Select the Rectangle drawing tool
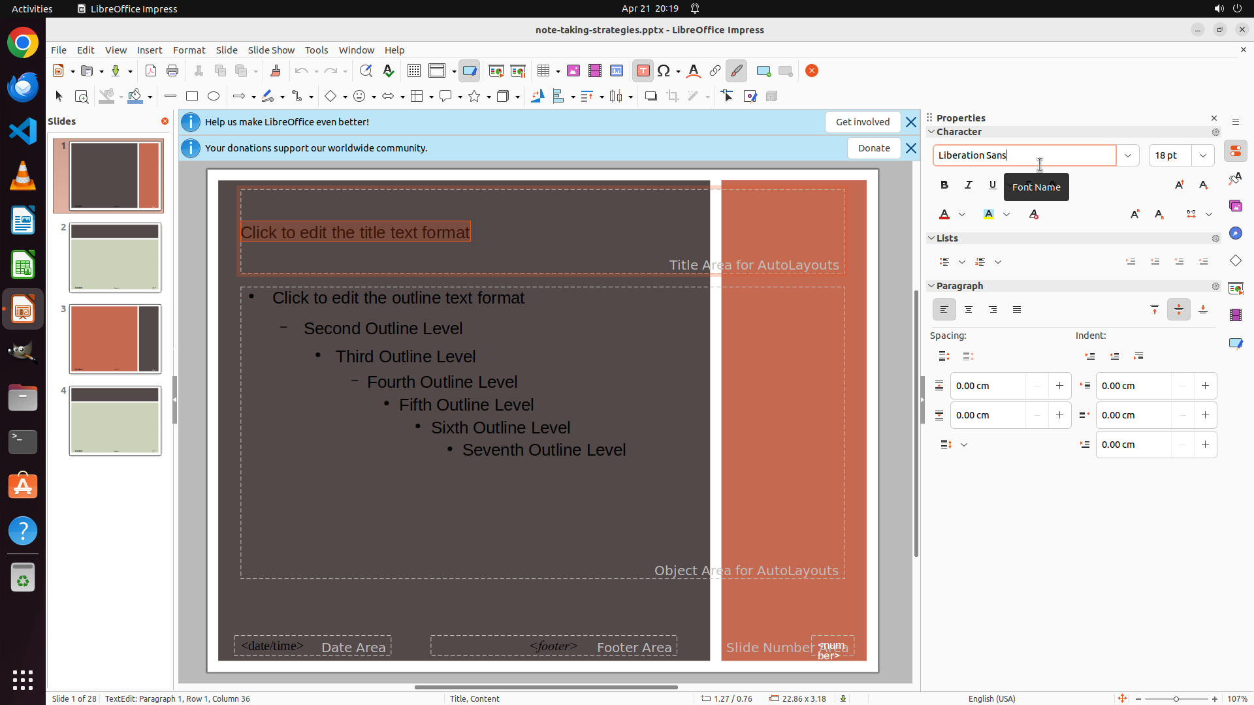 tap(192, 97)
